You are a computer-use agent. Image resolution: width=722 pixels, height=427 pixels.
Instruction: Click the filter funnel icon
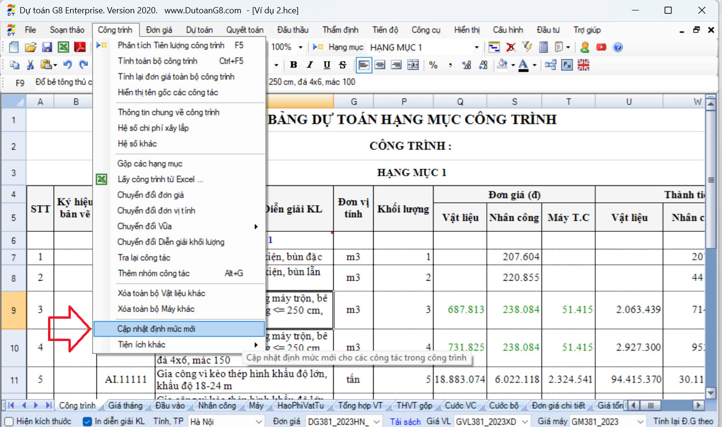527,47
